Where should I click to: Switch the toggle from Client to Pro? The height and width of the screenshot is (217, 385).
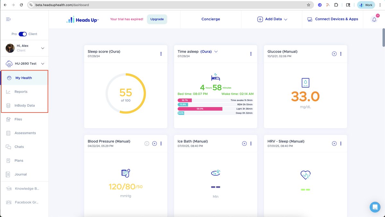click(22, 34)
